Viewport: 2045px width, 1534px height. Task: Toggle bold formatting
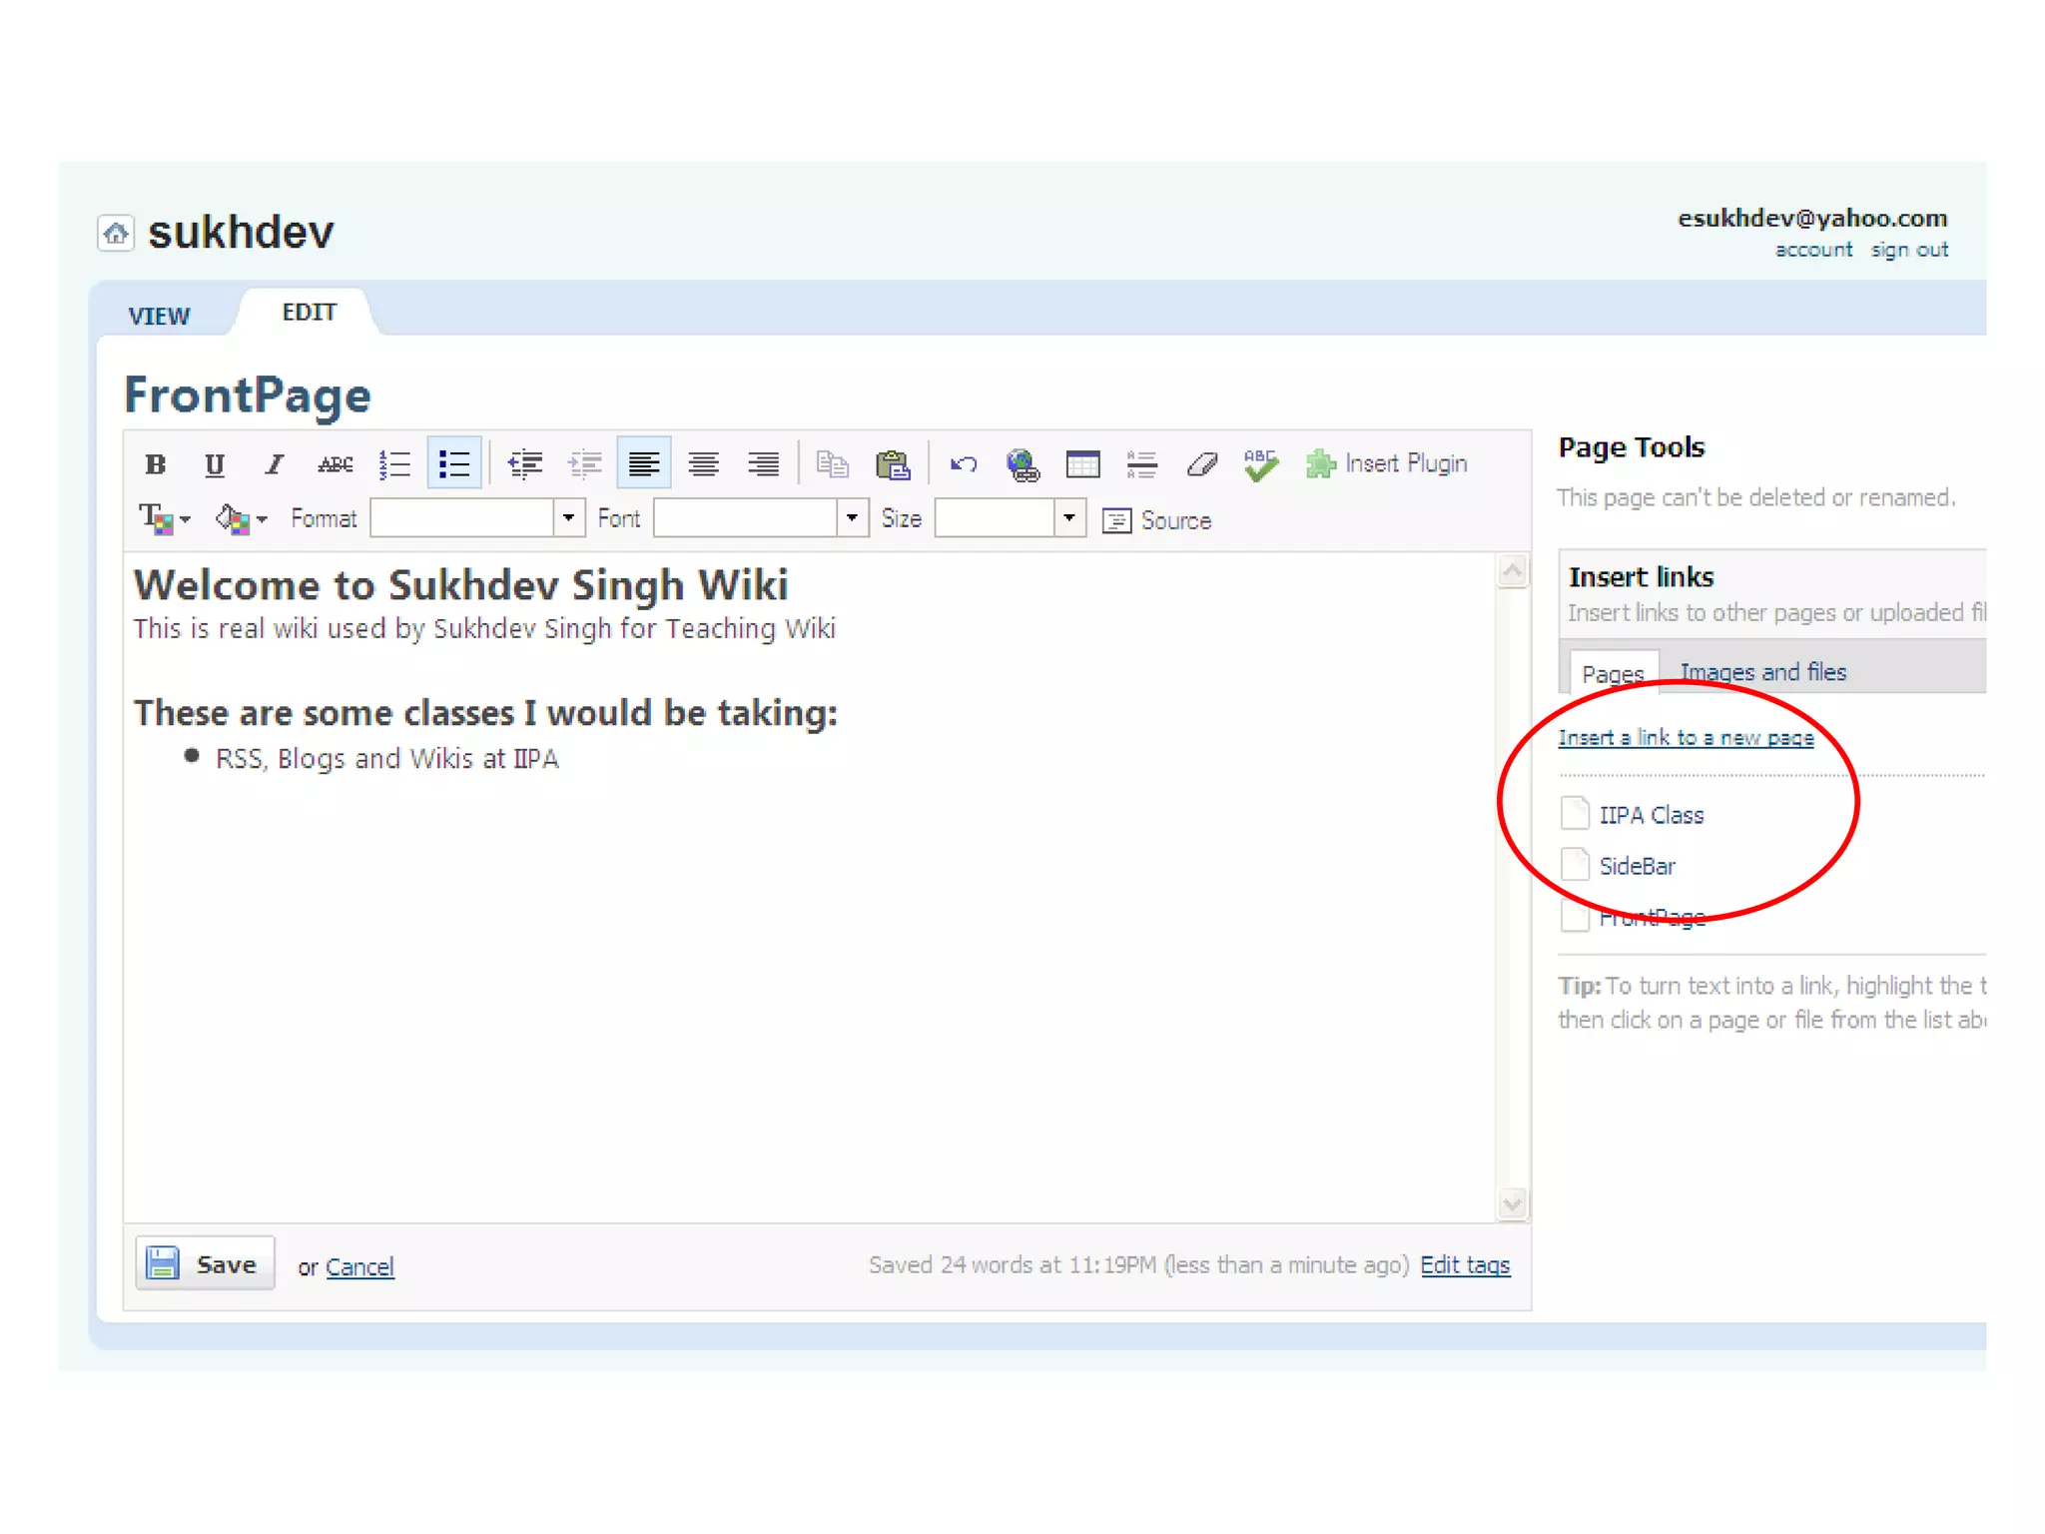pyautogui.click(x=155, y=464)
